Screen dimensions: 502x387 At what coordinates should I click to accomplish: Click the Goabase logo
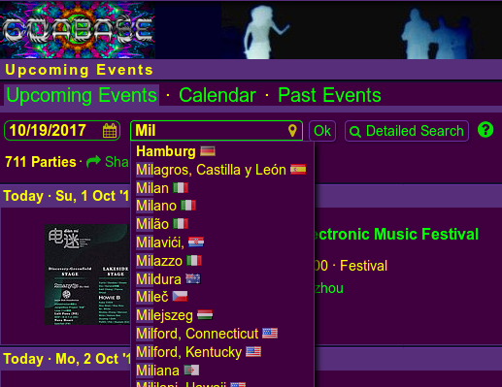tap(78, 30)
